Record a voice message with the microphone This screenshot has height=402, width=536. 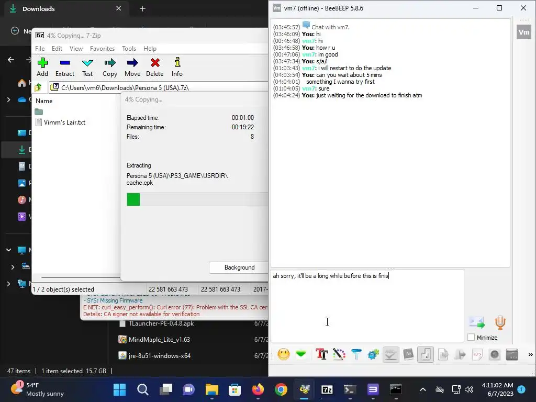(500, 322)
